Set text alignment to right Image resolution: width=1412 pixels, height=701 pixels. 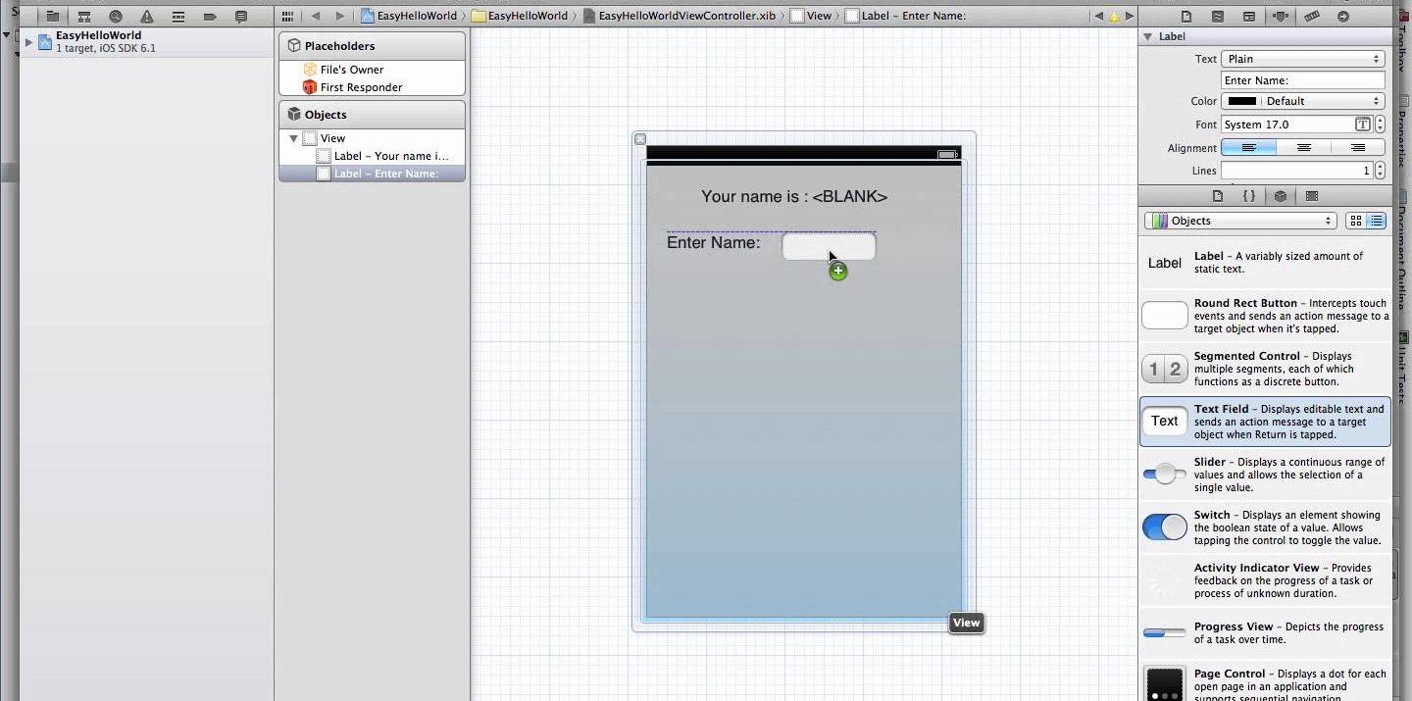[x=1357, y=148]
